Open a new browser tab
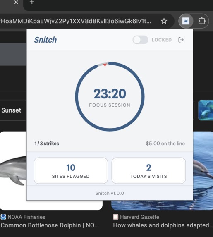This screenshot has width=213, height=237. [x=32, y=2]
